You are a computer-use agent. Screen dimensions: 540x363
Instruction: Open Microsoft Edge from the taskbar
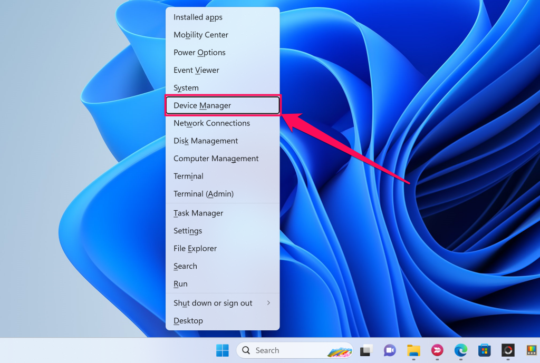(x=460, y=350)
